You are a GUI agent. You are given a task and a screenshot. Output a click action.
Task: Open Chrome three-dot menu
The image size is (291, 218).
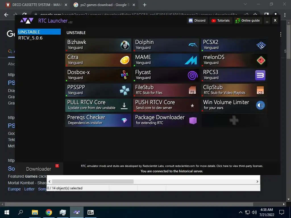tap(285, 15)
